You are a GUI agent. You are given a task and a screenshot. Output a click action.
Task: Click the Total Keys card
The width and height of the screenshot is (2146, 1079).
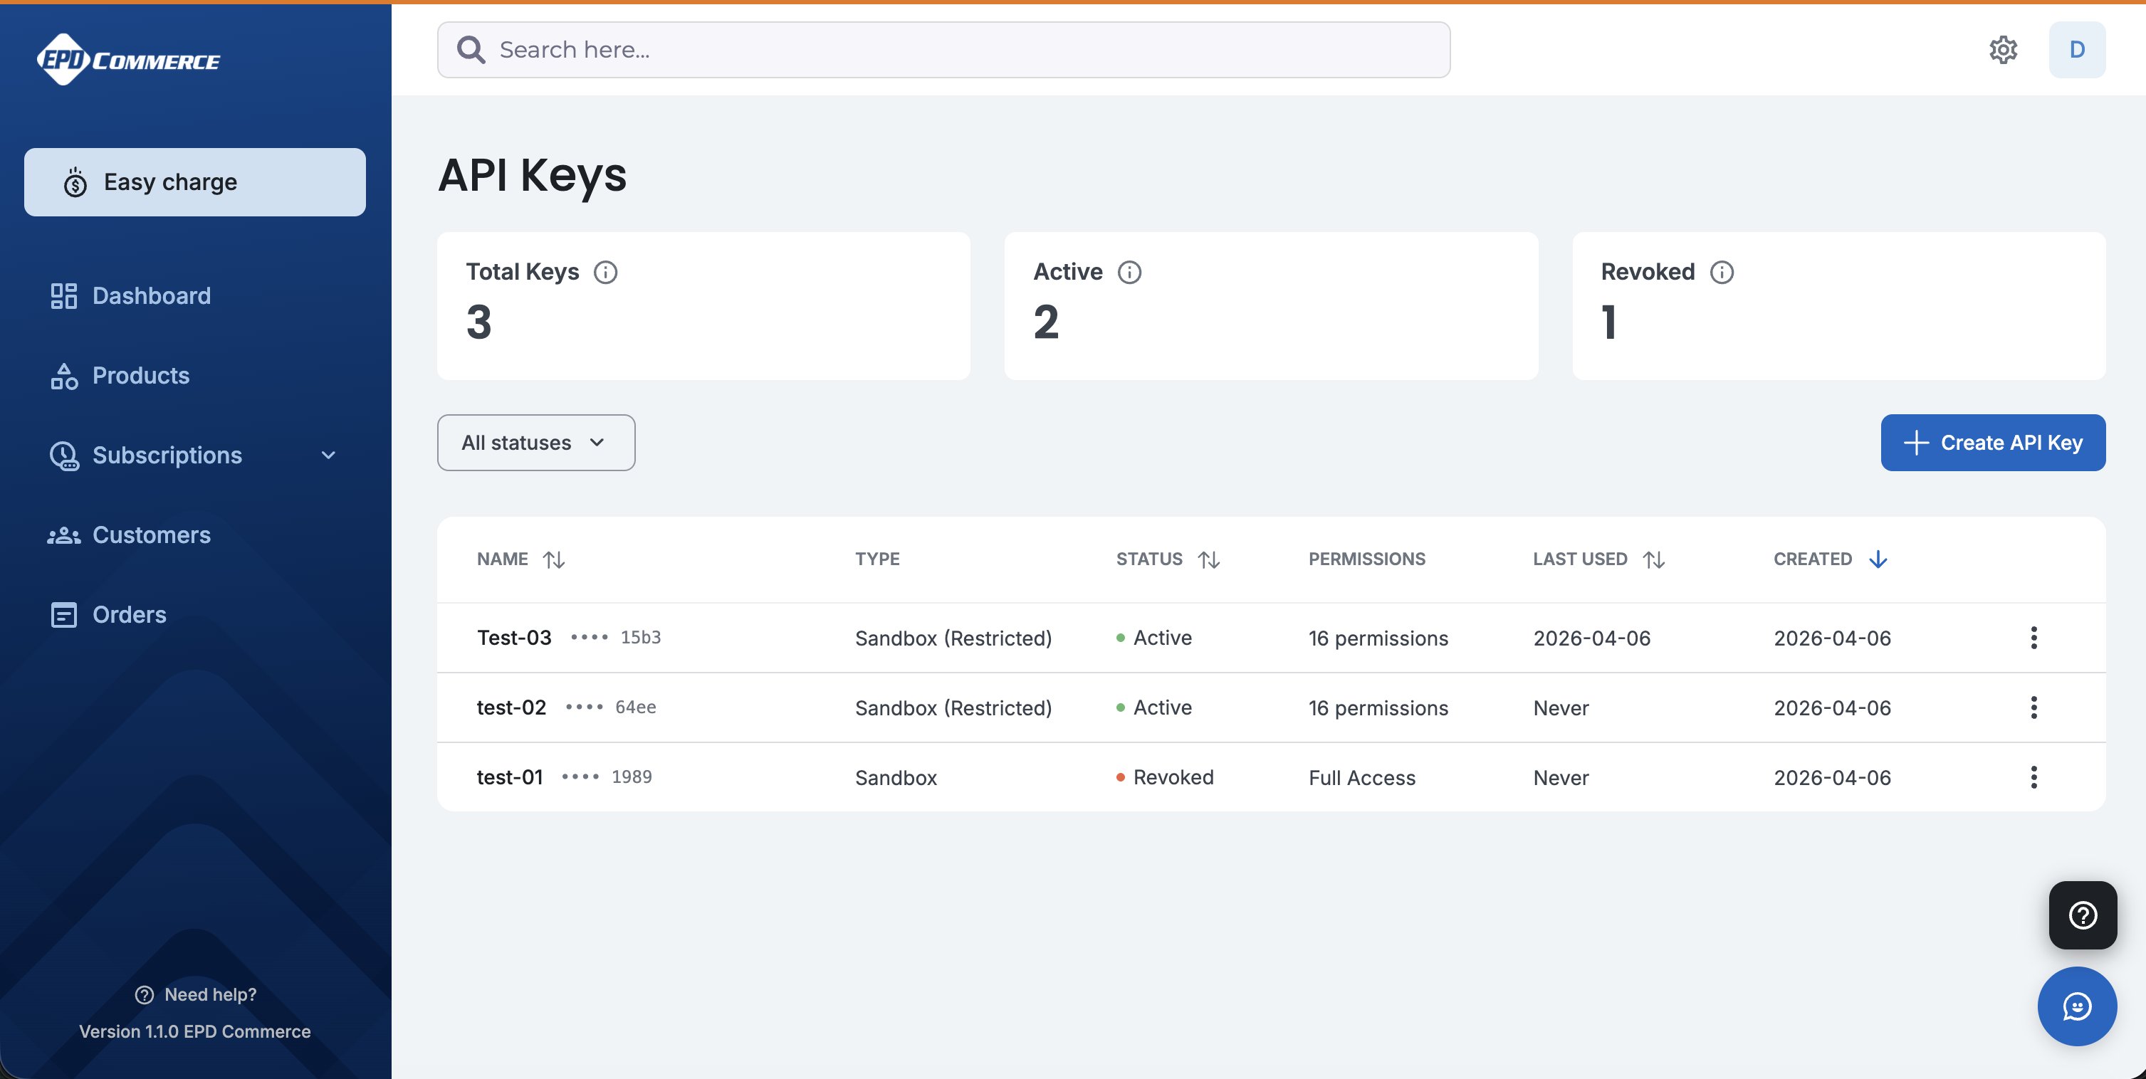(703, 306)
